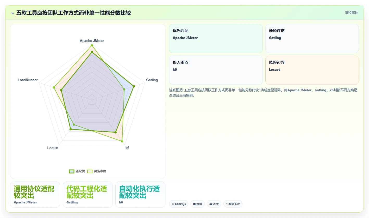Screen dimensions: 369x218
Task: Select the 自动化执行适配较突出 summary card
Action: point(140,195)
